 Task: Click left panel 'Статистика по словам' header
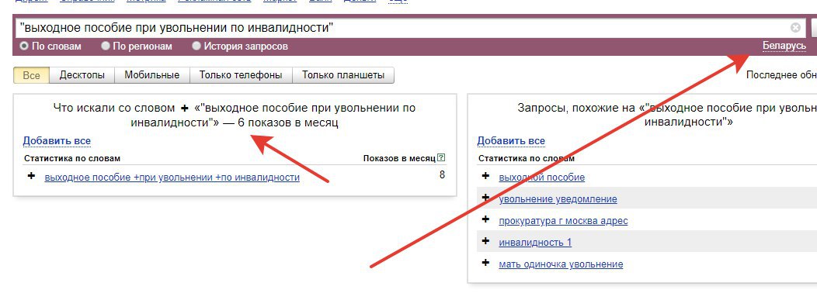pyautogui.click(x=72, y=158)
